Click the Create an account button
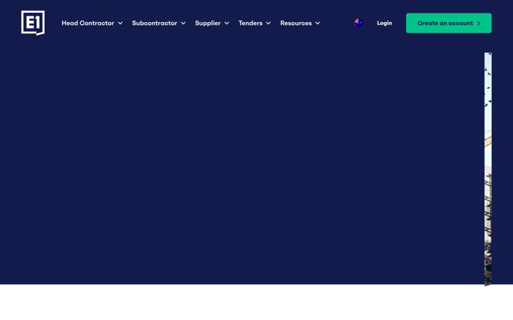Image resolution: width=513 pixels, height=320 pixels. [449, 23]
